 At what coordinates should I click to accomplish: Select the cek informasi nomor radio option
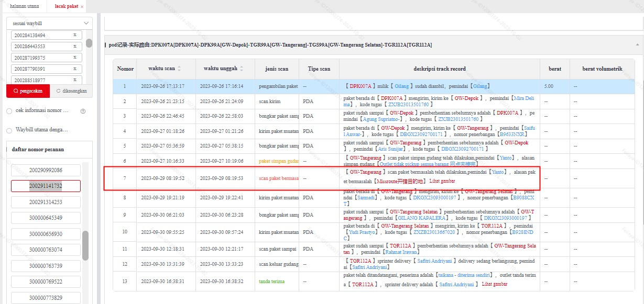(x=9, y=111)
